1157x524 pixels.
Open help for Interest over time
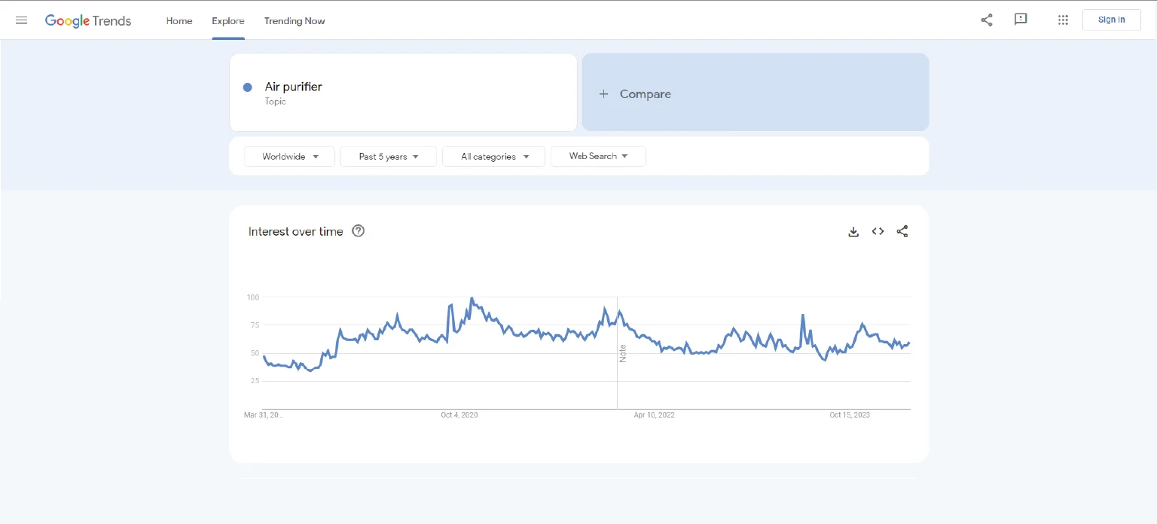point(359,232)
